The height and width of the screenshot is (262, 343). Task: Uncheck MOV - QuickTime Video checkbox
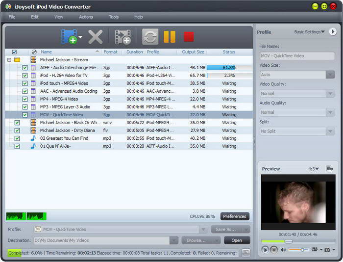(x=25, y=115)
